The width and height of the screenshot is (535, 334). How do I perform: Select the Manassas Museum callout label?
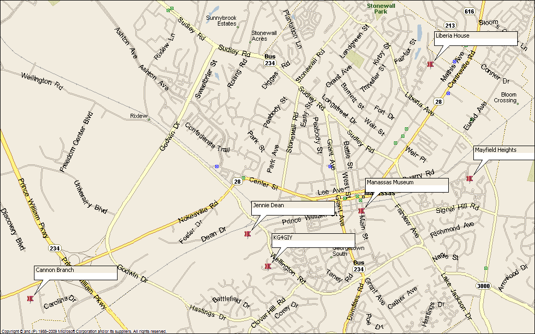[x=406, y=185]
